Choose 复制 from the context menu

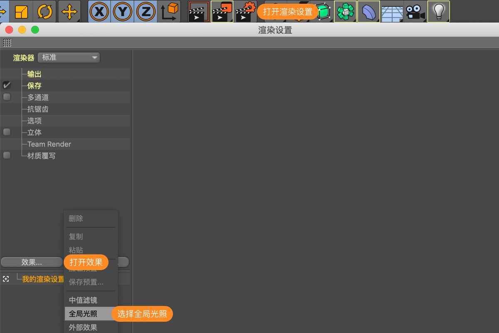(76, 236)
